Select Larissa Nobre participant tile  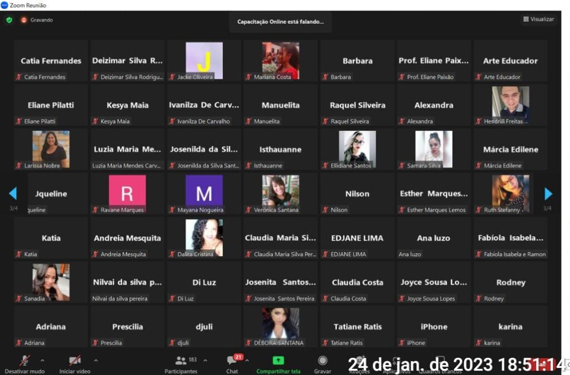(51, 149)
